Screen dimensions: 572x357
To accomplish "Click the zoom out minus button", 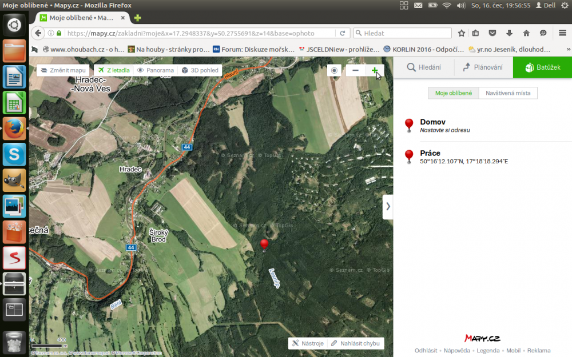I will point(355,70).
